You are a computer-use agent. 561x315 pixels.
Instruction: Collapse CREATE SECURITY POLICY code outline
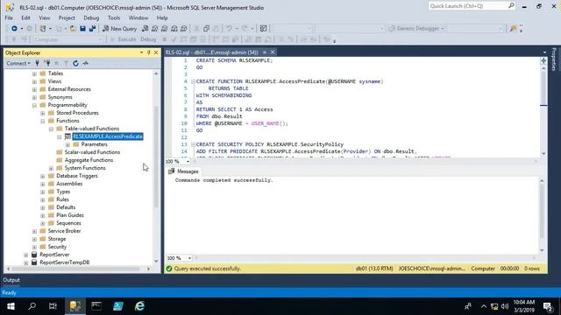tap(193, 144)
